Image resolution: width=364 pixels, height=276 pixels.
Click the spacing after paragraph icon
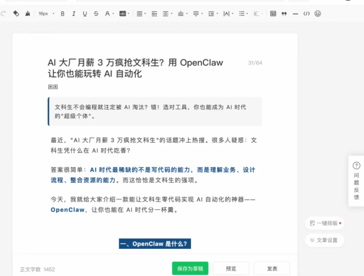point(196,14)
